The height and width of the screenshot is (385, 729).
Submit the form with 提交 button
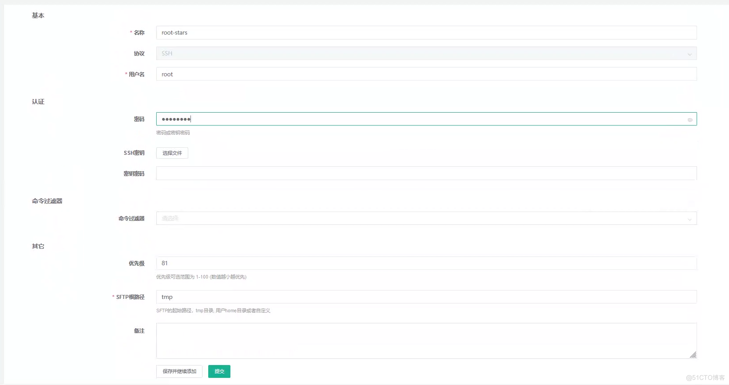pyautogui.click(x=219, y=371)
